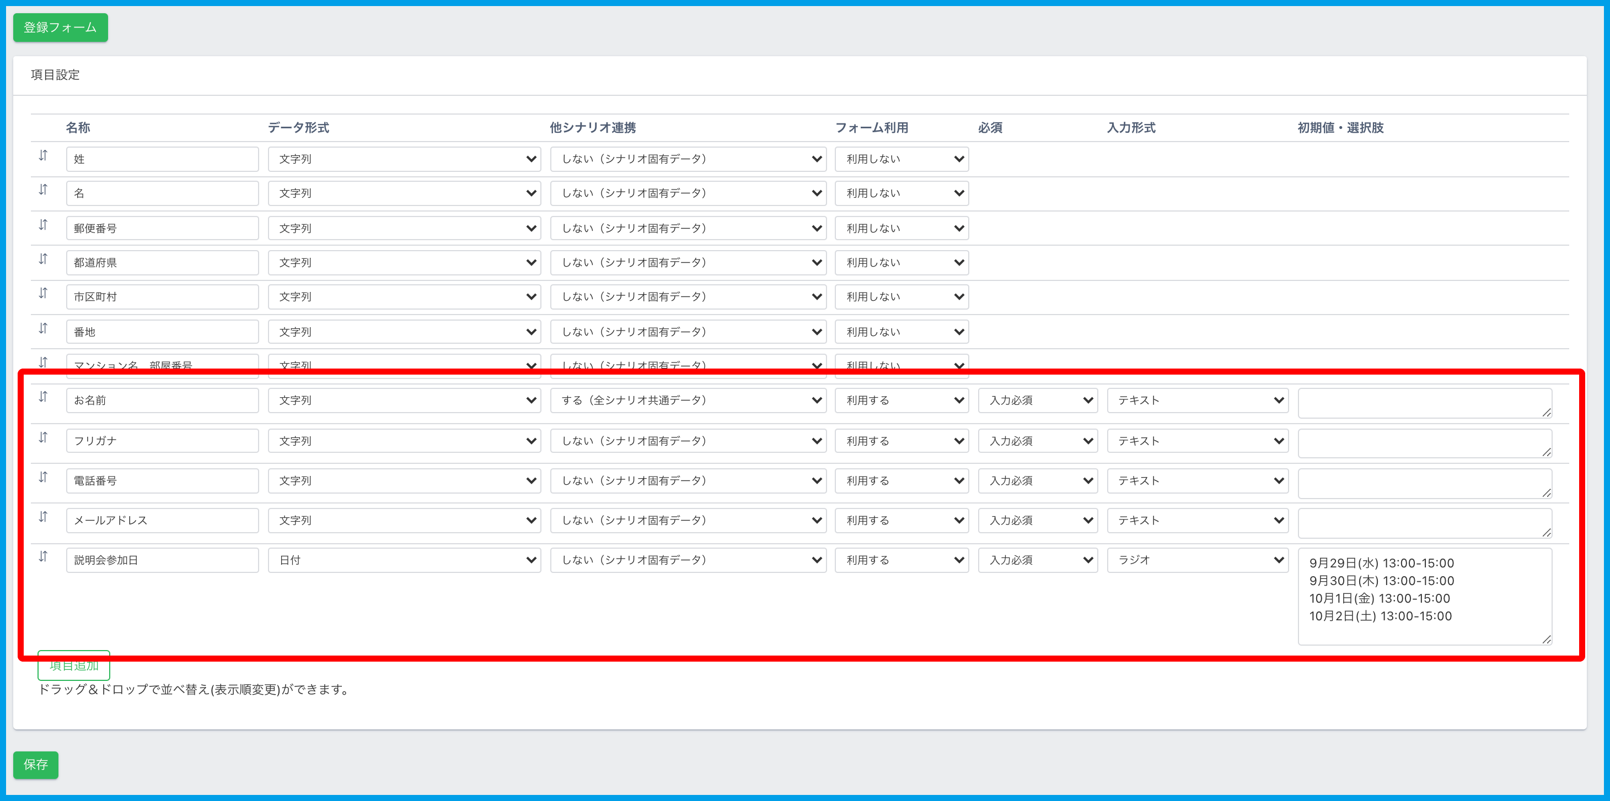The width and height of the screenshot is (1610, 801).
Task: Open 他シナリオ連携 dropdown for お名前 row
Action: click(x=688, y=400)
